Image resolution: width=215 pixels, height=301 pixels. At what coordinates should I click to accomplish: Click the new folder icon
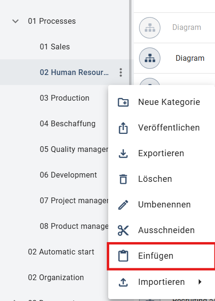point(123,102)
